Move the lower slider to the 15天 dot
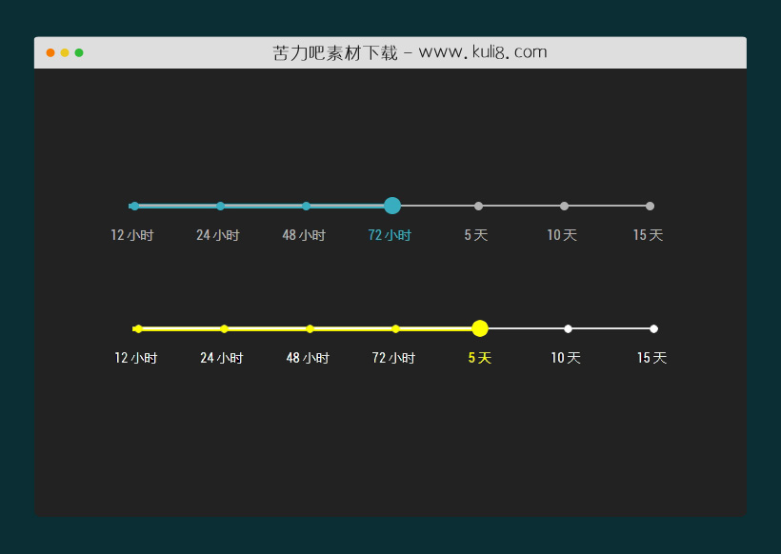Screen dimensions: 781x554 click(653, 328)
